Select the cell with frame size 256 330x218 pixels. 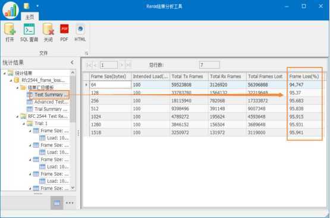click(x=111, y=101)
